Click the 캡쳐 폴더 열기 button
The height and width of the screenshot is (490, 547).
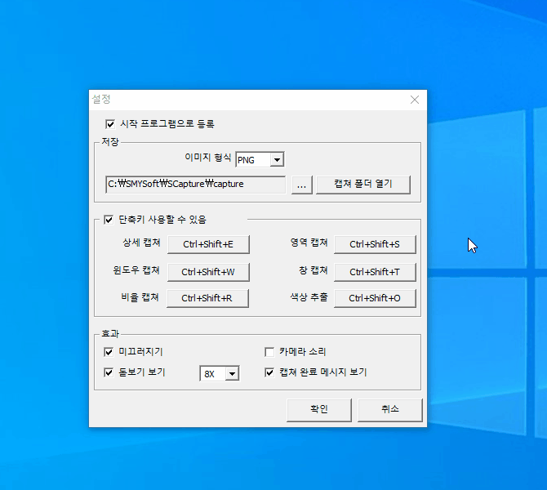[362, 185]
